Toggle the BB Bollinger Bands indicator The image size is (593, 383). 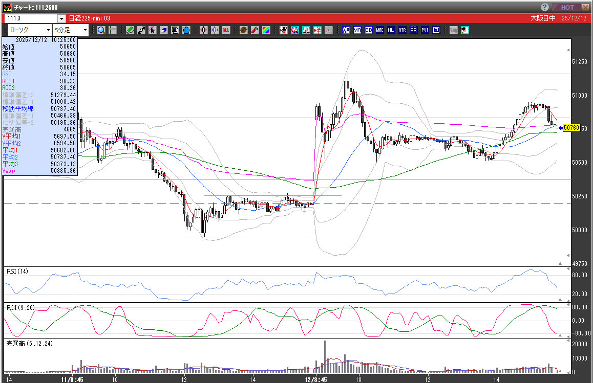(x=368, y=30)
